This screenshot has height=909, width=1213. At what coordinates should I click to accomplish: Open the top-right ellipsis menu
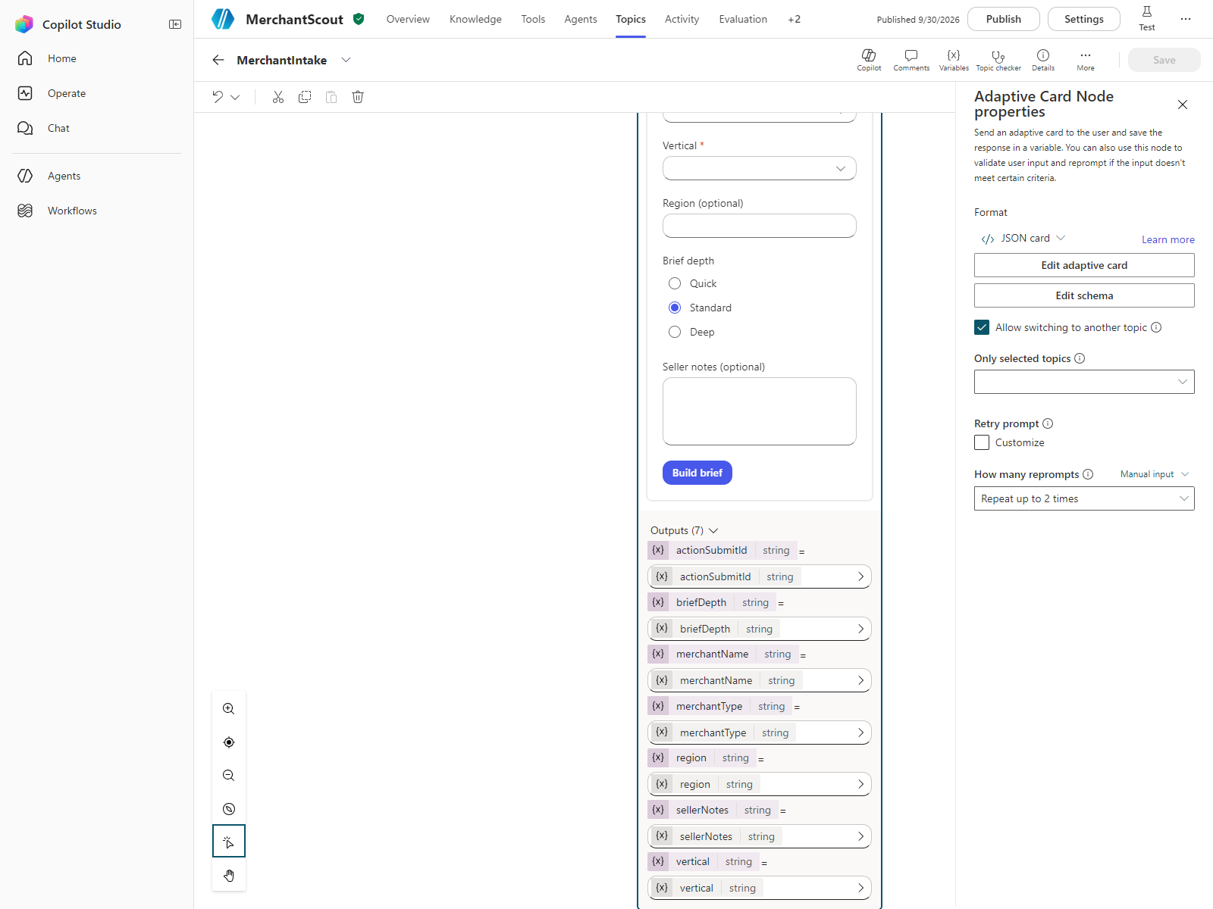pyautogui.click(x=1186, y=19)
